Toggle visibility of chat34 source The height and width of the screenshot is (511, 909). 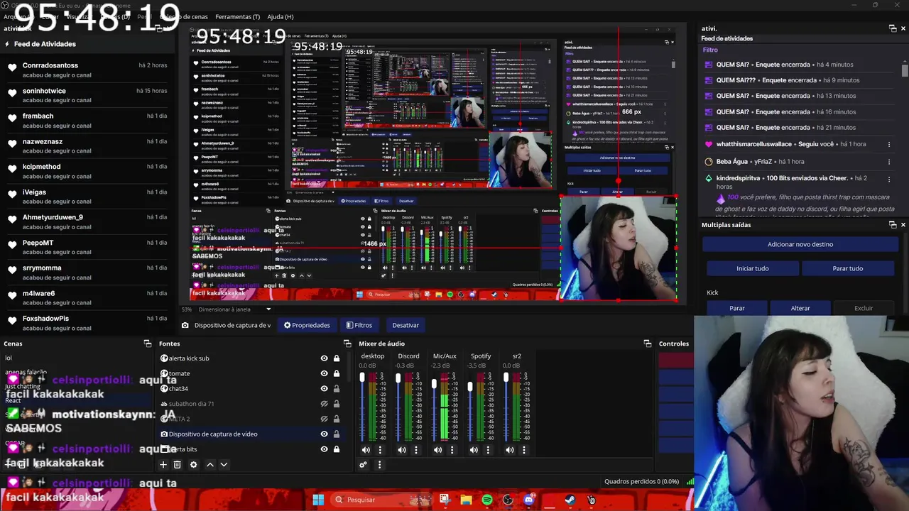point(324,388)
